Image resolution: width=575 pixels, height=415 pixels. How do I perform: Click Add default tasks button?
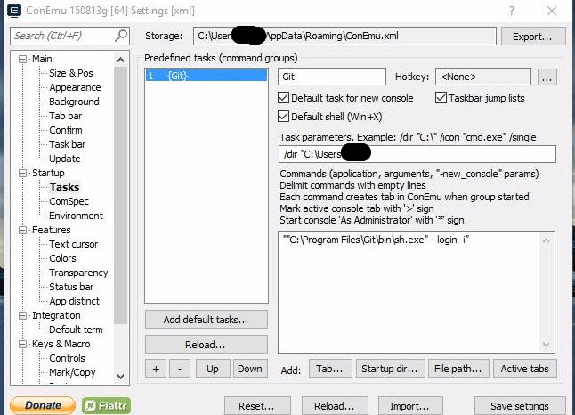(x=206, y=319)
